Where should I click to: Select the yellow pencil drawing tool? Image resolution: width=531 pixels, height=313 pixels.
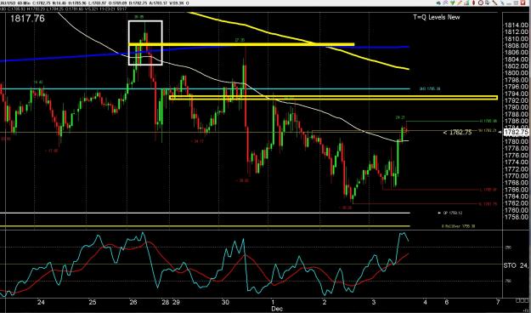460,3
